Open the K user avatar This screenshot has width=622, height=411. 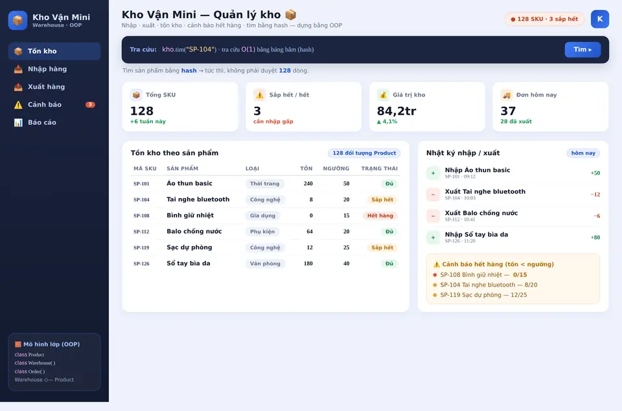(600, 19)
